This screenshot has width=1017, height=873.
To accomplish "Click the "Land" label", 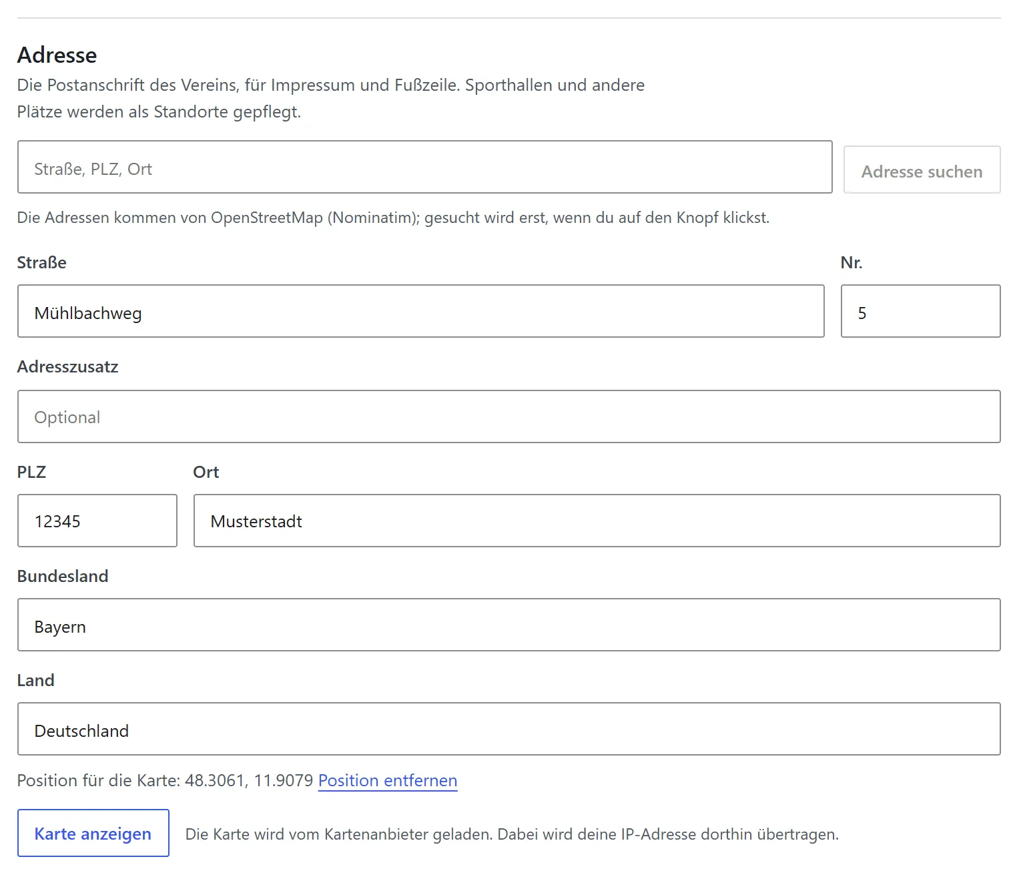I will pyautogui.click(x=35, y=680).
